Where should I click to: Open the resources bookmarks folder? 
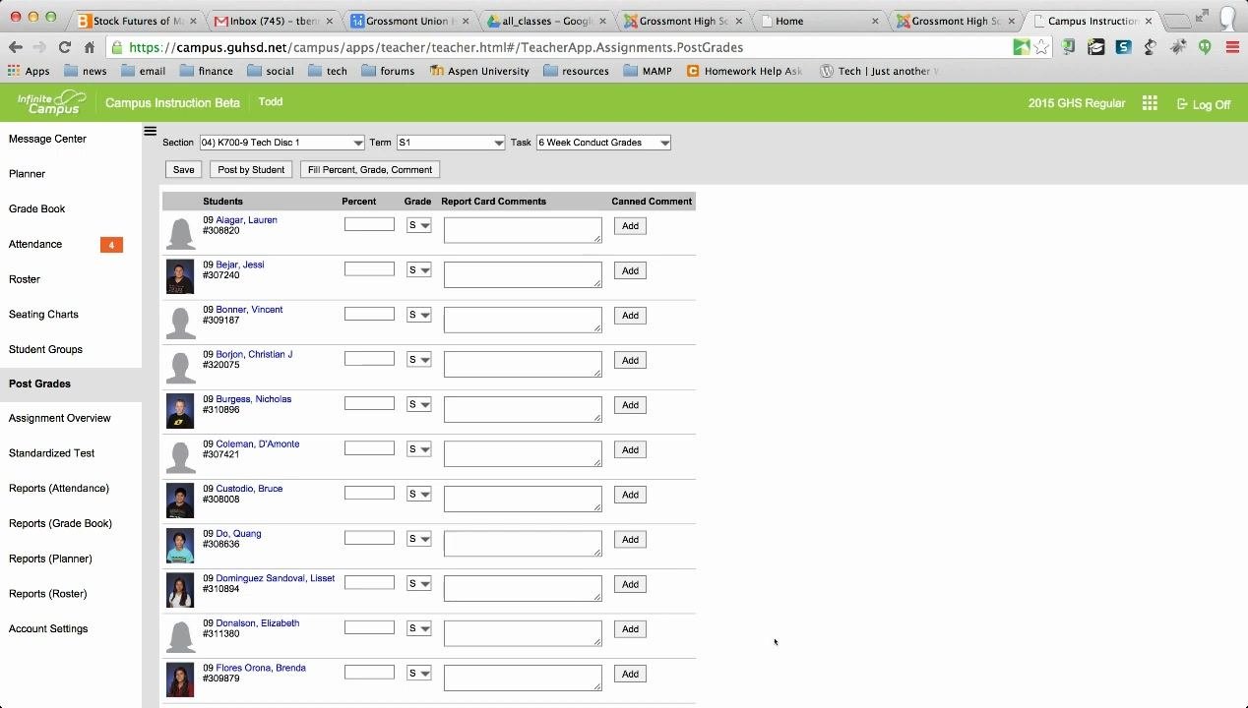point(576,71)
